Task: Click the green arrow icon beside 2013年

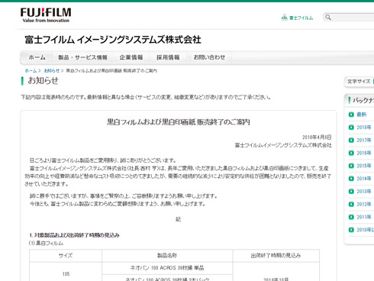Action: point(351,192)
